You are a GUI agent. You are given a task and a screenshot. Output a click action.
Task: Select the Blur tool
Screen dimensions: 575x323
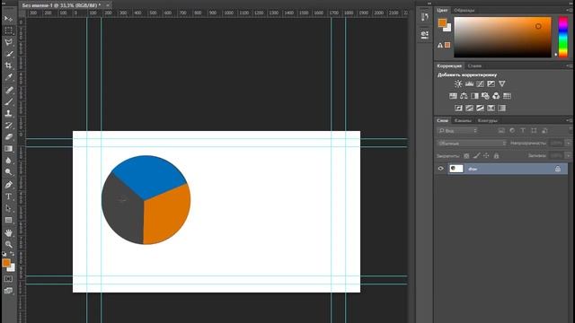click(8, 161)
